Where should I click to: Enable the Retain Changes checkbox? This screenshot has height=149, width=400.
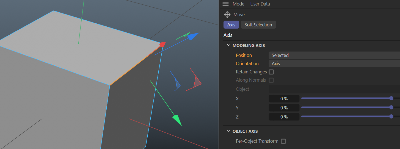pyautogui.click(x=271, y=72)
